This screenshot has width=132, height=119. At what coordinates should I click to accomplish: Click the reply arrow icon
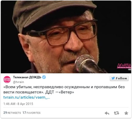coord(107,113)
